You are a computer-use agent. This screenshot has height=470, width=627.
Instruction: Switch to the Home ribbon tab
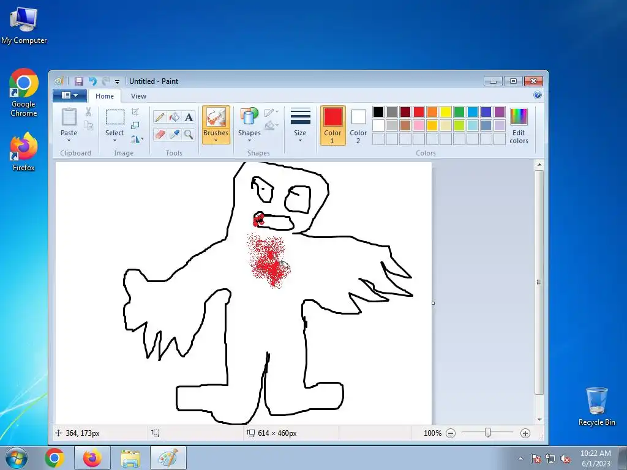(x=105, y=96)
